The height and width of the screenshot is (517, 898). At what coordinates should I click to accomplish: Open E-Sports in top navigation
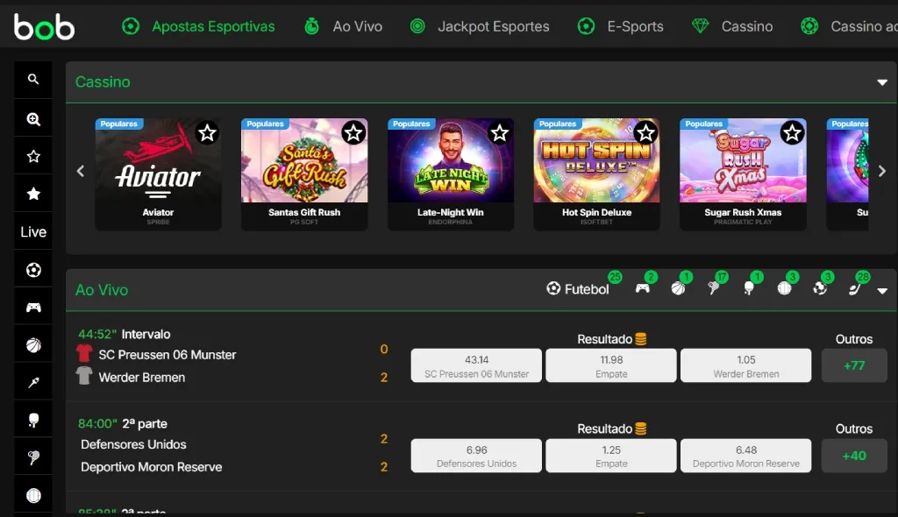621,26
